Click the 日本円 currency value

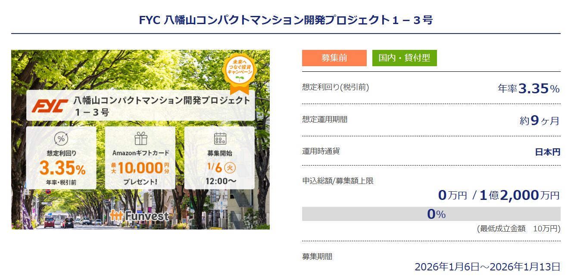(x=547, y=152)
